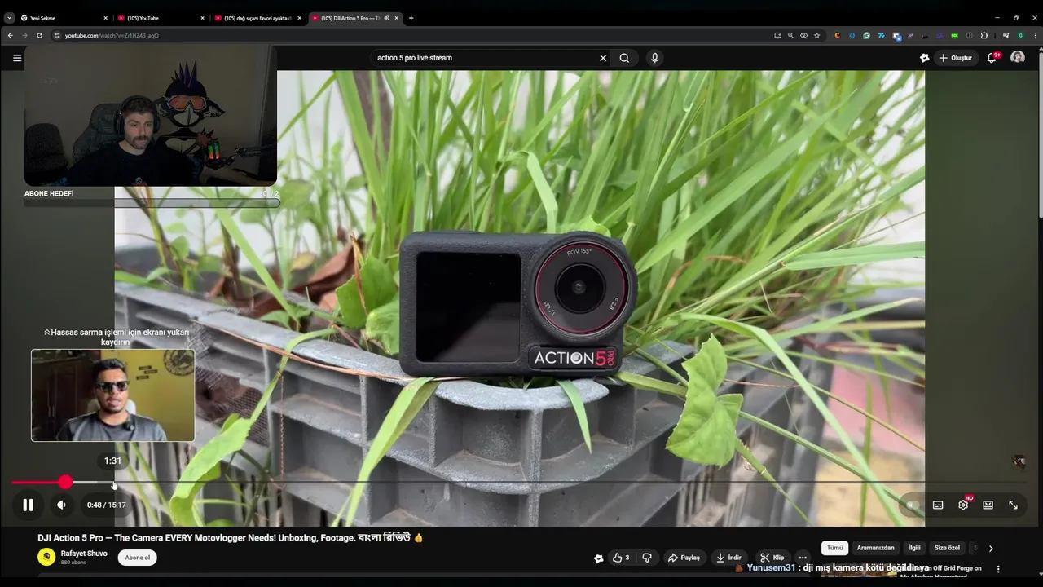
Task: Enter full screen mode
Action: tap(1013, 505)
